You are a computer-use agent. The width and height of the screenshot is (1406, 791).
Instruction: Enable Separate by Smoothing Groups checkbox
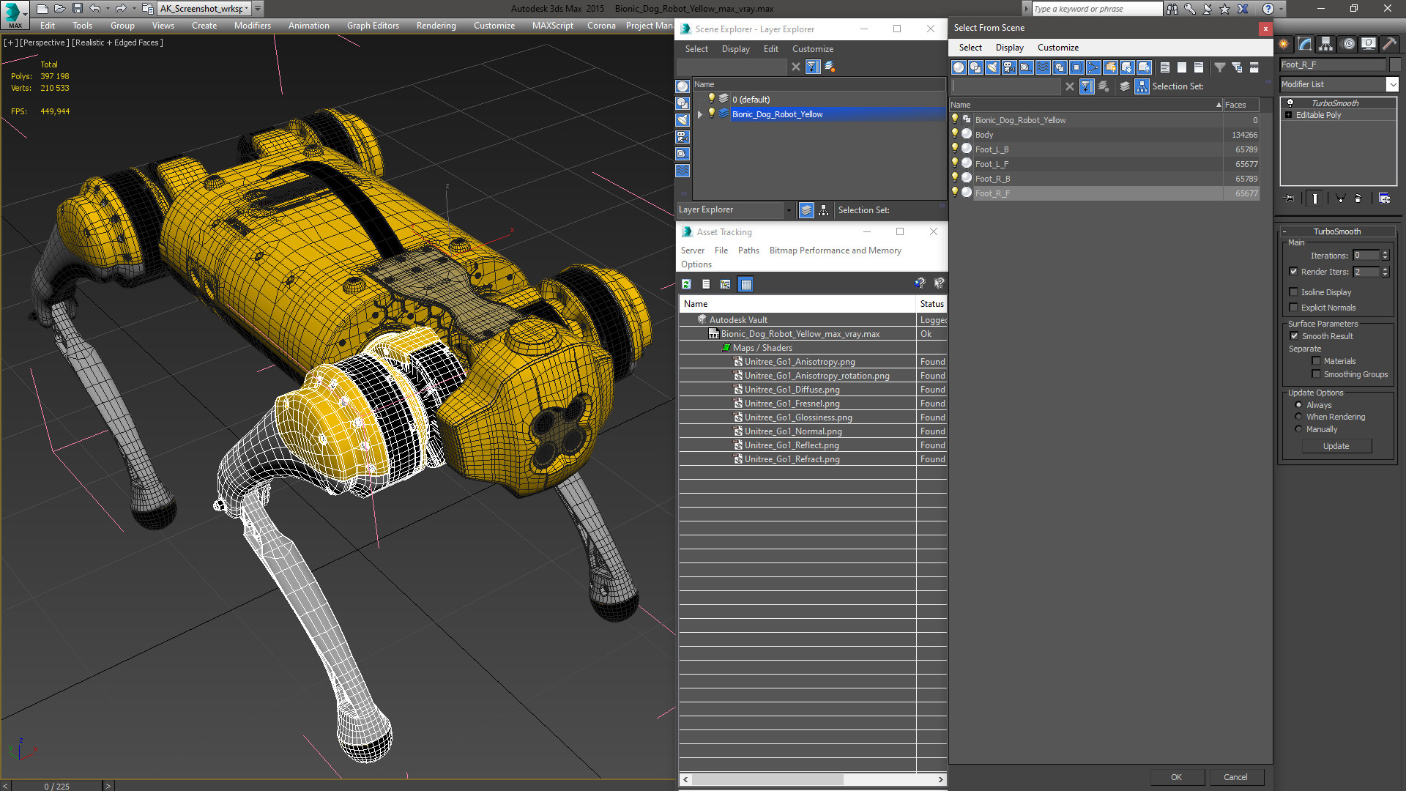(x=1316, y=374)
